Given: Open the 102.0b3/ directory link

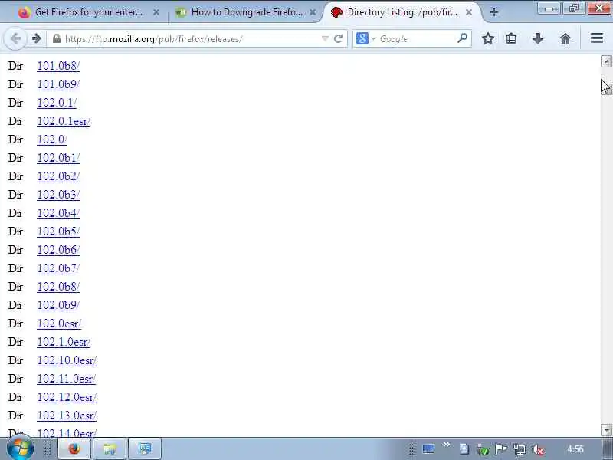Looking at the screenshot, I should 58,195.
